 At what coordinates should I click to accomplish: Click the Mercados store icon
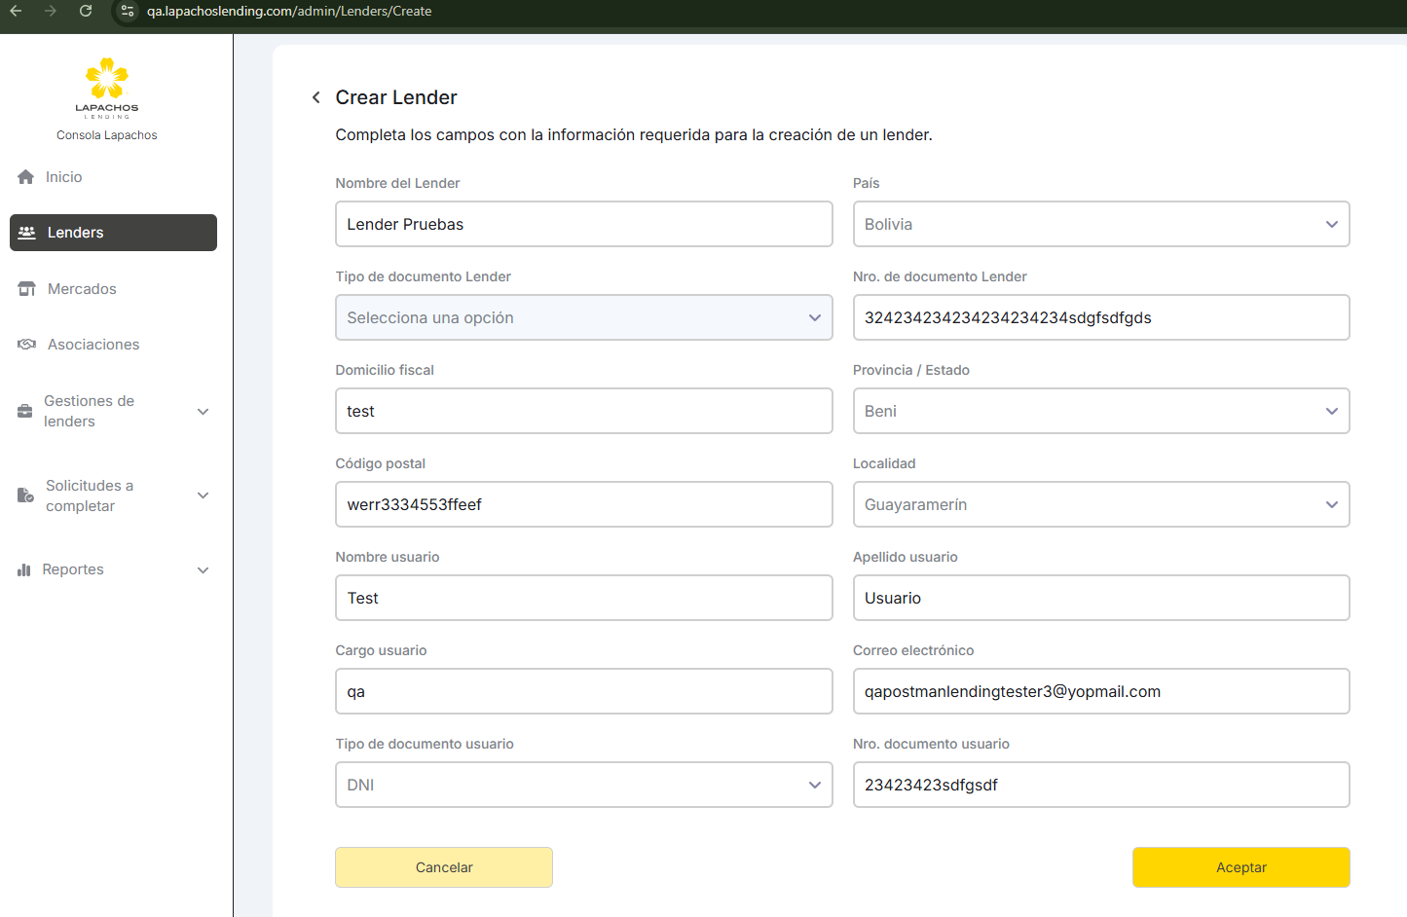(27, 289)
